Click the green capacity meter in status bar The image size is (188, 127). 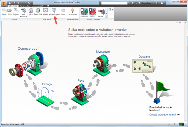[181, 124]
